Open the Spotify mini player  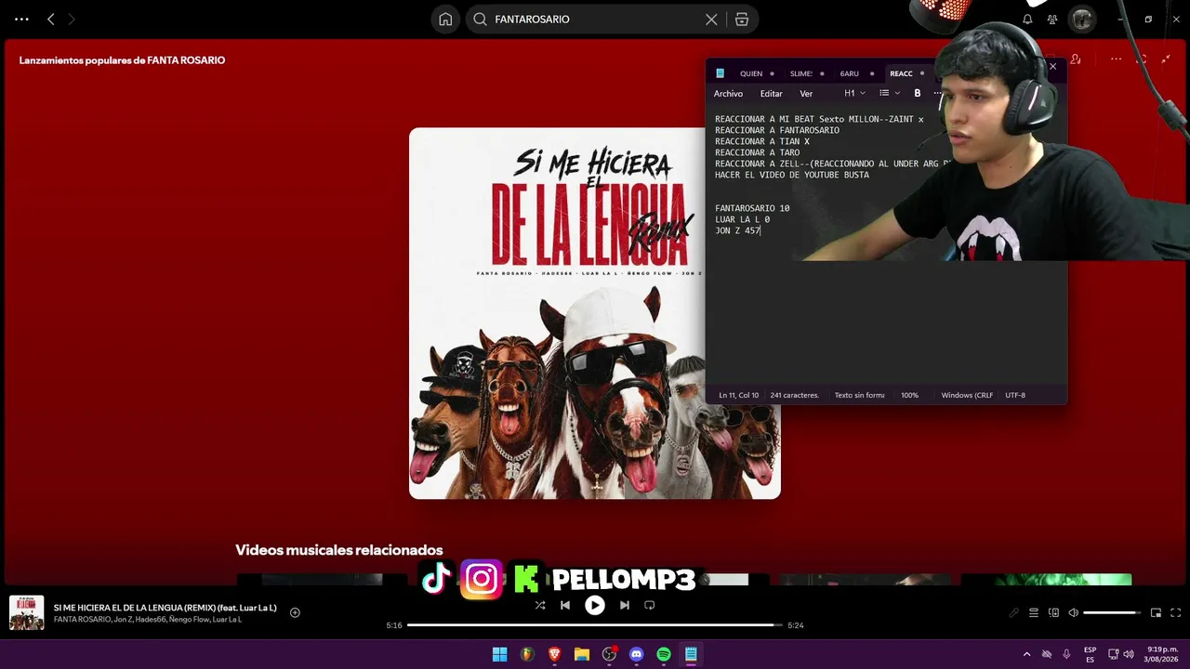tap(1156, 612)
